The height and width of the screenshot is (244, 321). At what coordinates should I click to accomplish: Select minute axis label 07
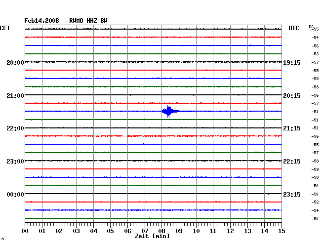click(x=145, y=231)
